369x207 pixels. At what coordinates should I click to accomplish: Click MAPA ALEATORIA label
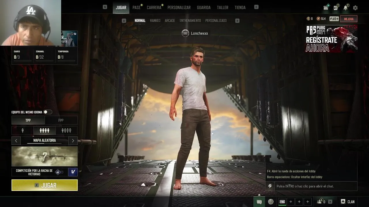[45, 140]
